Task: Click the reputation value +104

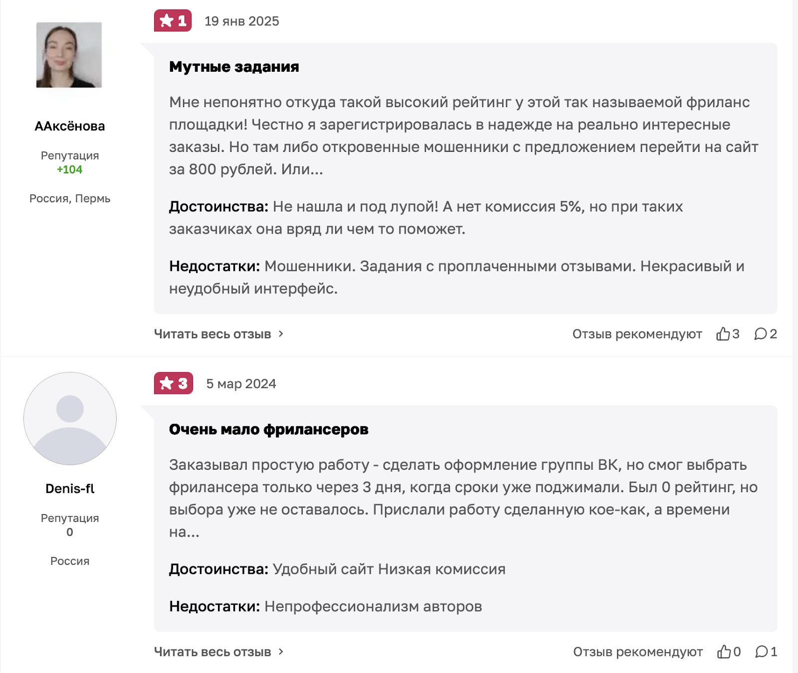Action: coord(69,169)
